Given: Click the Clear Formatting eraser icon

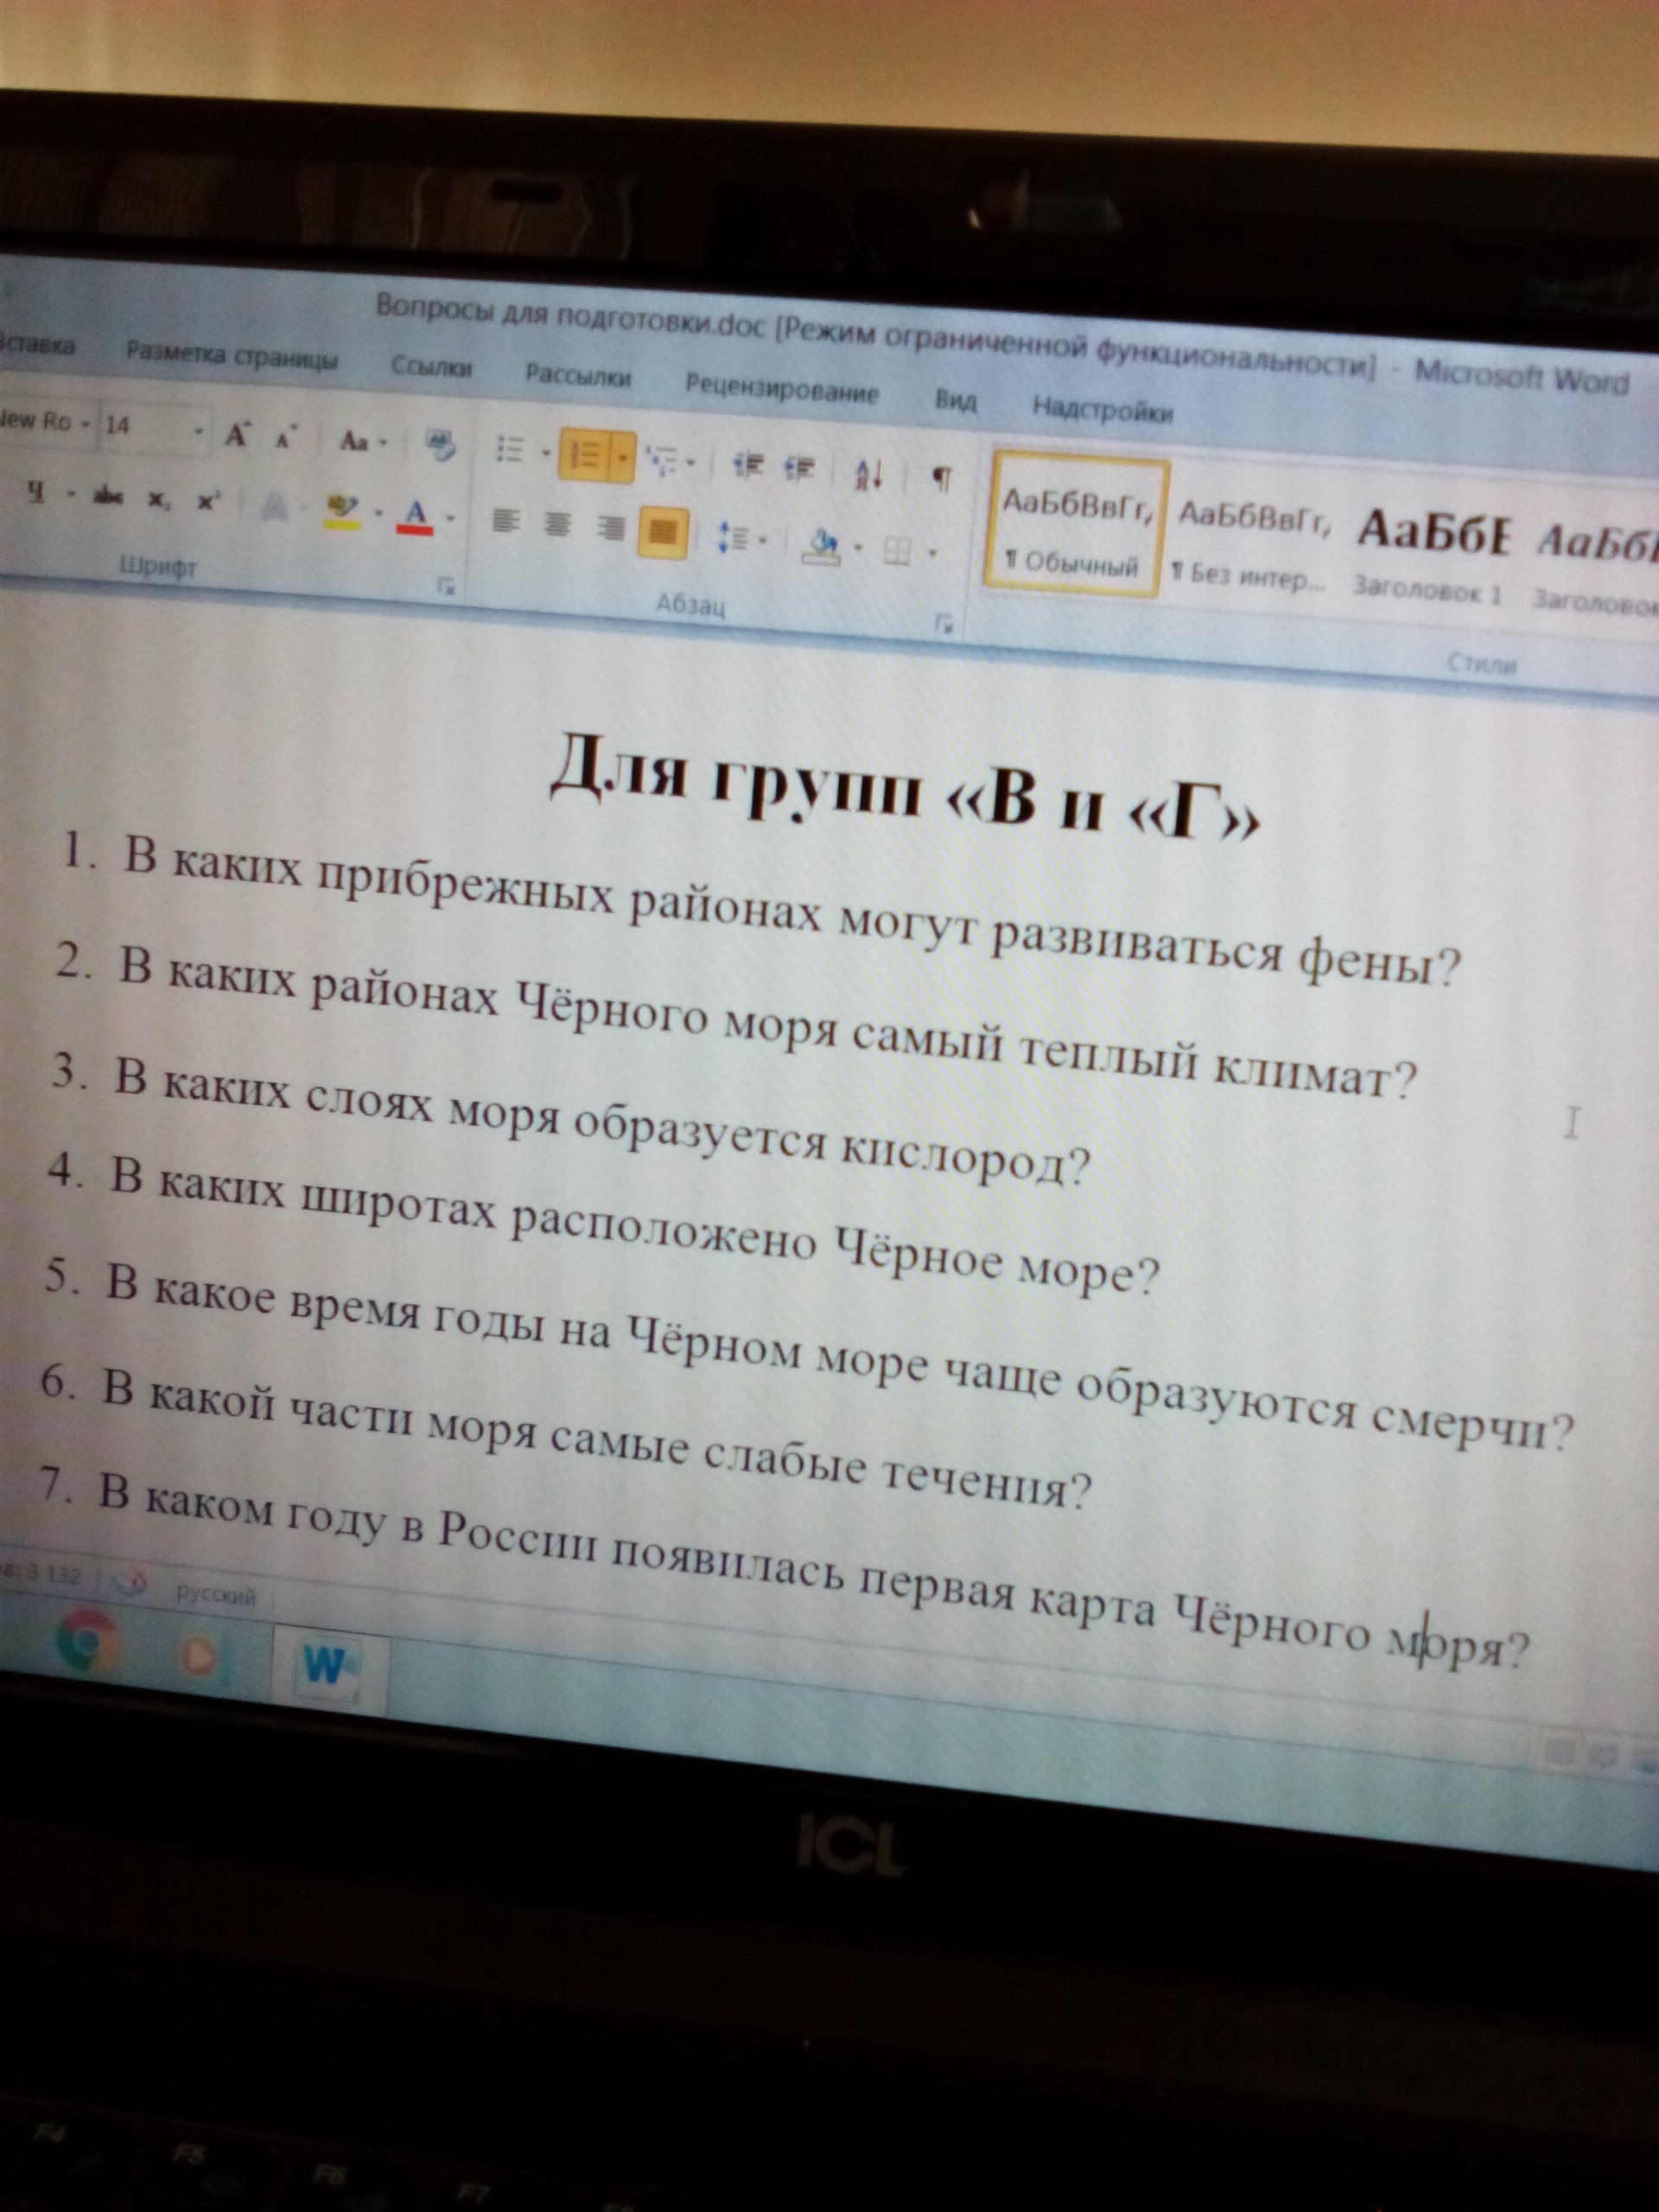Looking at the screenshot, I should click(441, 444).
